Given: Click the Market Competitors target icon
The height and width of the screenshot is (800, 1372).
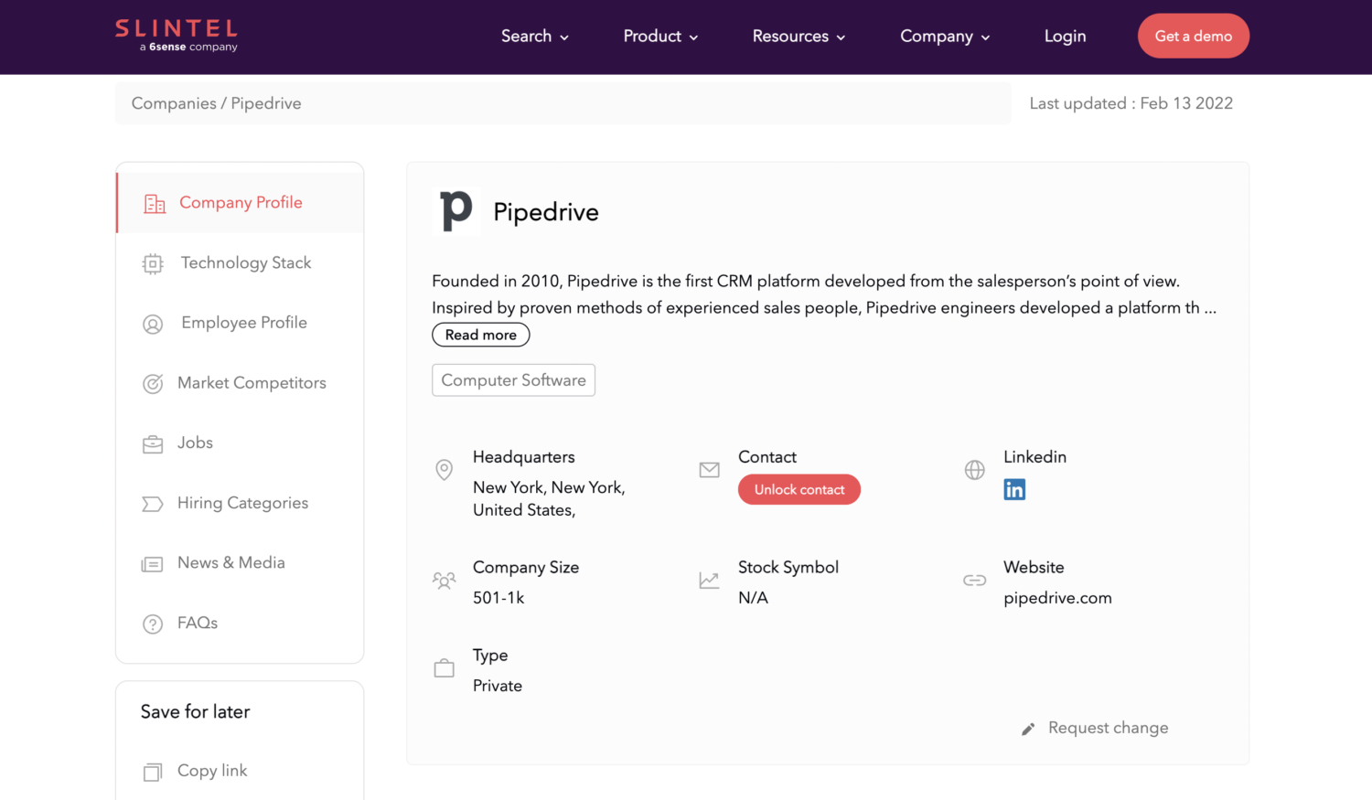Looking at the screenshot, I should [x=153, y=384].
